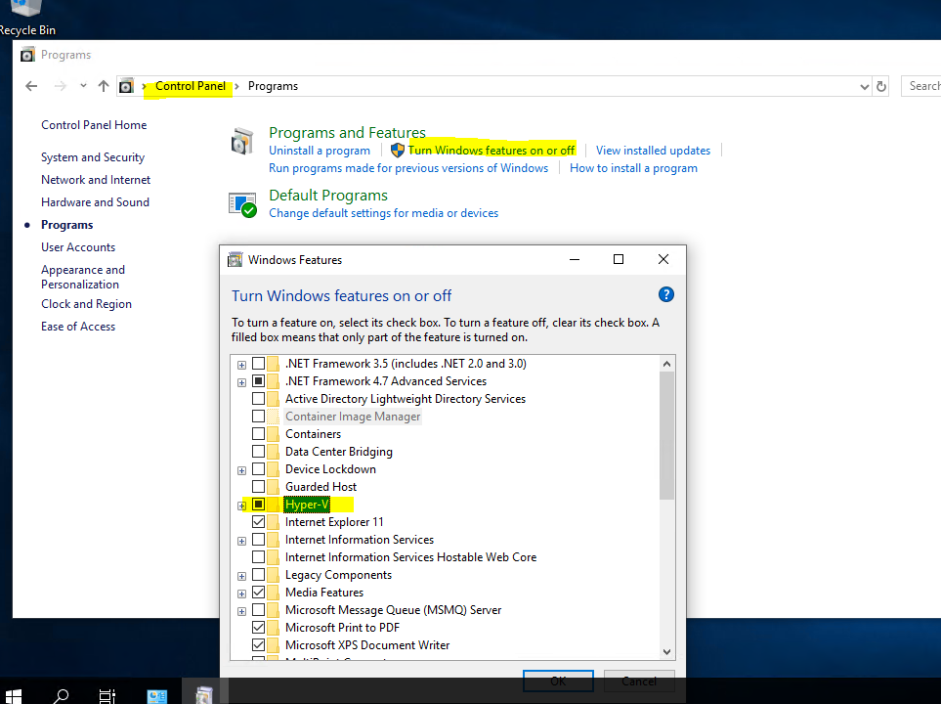The width and height of the screenshot is (941, 704).
Task: Click the Windows Start button
Action: coord(14,695)
